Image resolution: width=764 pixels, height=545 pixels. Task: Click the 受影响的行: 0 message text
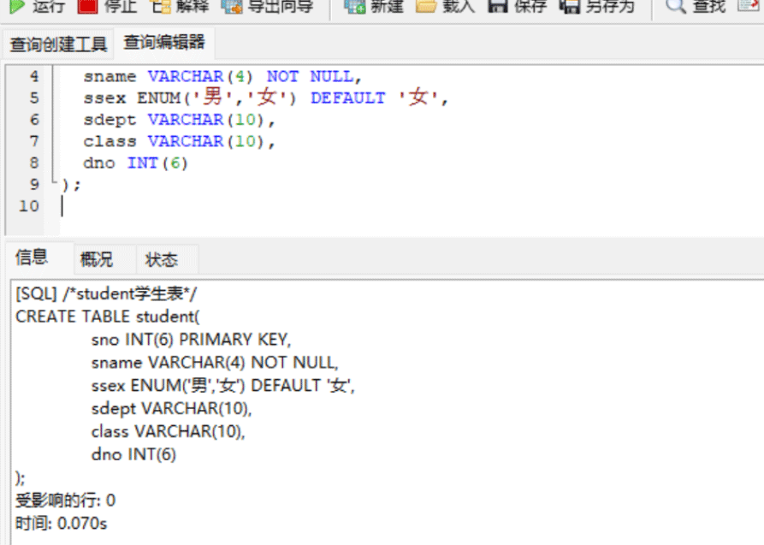[x=65, y=501]
